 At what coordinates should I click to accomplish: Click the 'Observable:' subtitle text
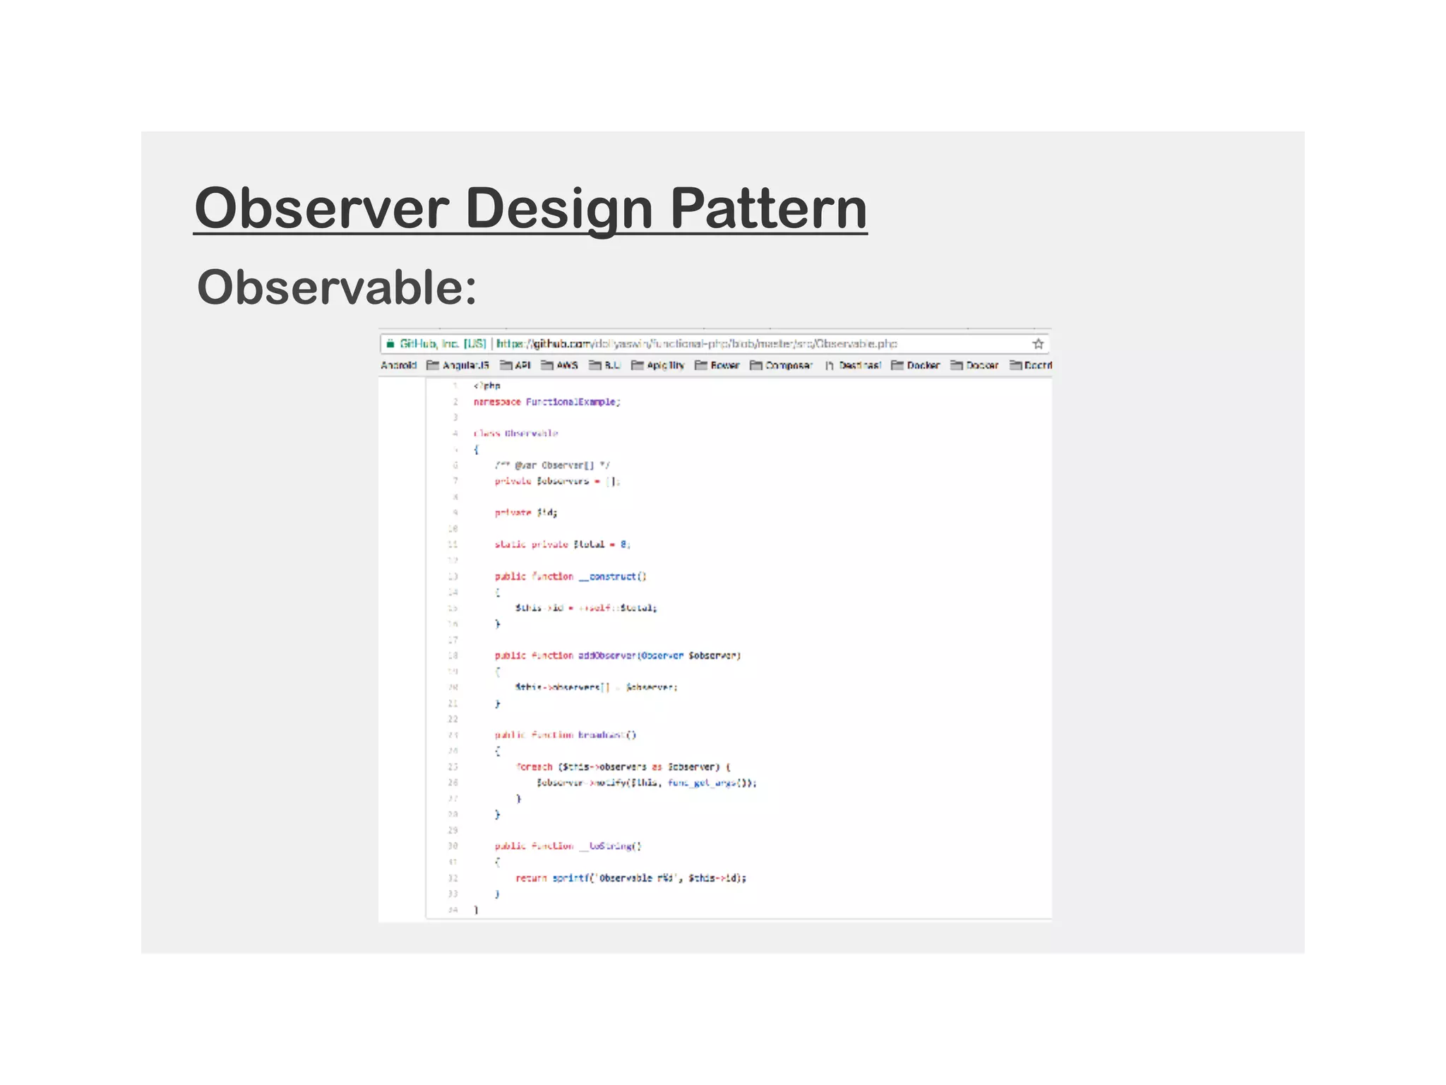point(337,287)
